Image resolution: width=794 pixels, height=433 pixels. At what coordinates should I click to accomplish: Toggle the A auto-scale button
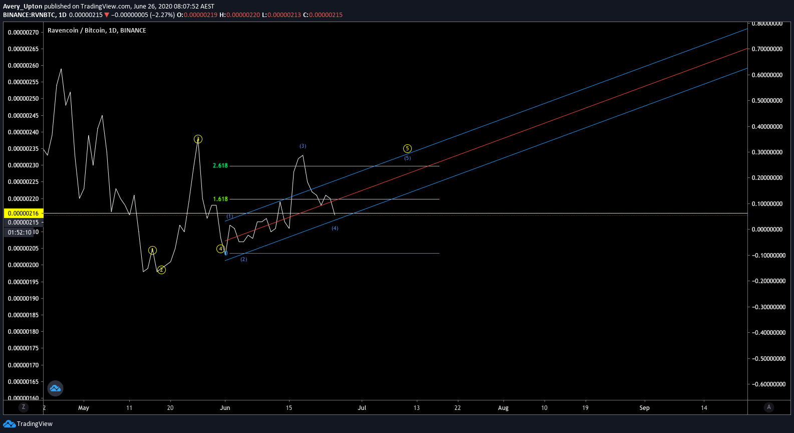click(x=769, y=407)
